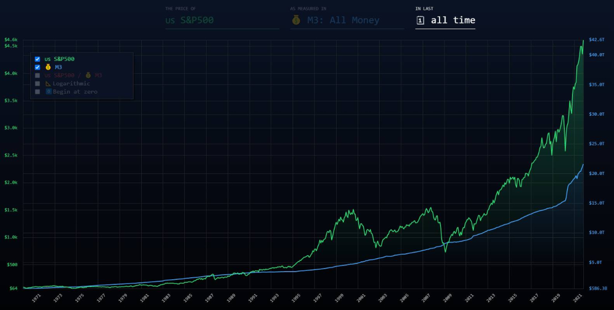Click the 2009 label on the x-axis
The image size is (614, 310).
coord(448,297)
